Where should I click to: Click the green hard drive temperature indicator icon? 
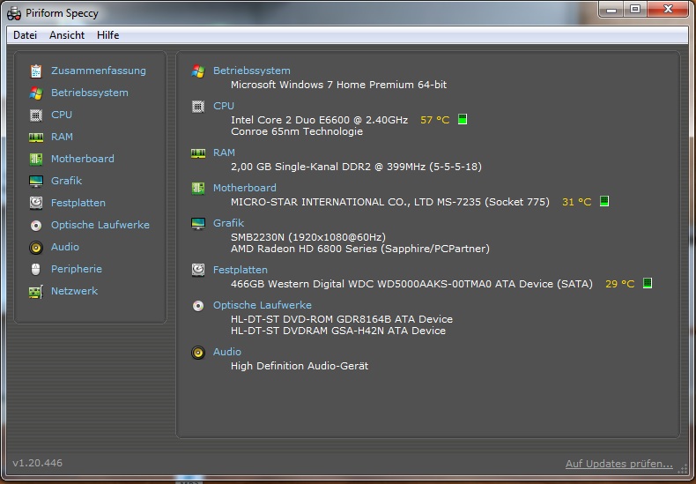pyautogui.click(x=648, y=283)
